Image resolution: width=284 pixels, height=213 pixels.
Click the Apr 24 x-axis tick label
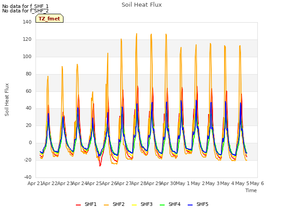pos(79,183)
